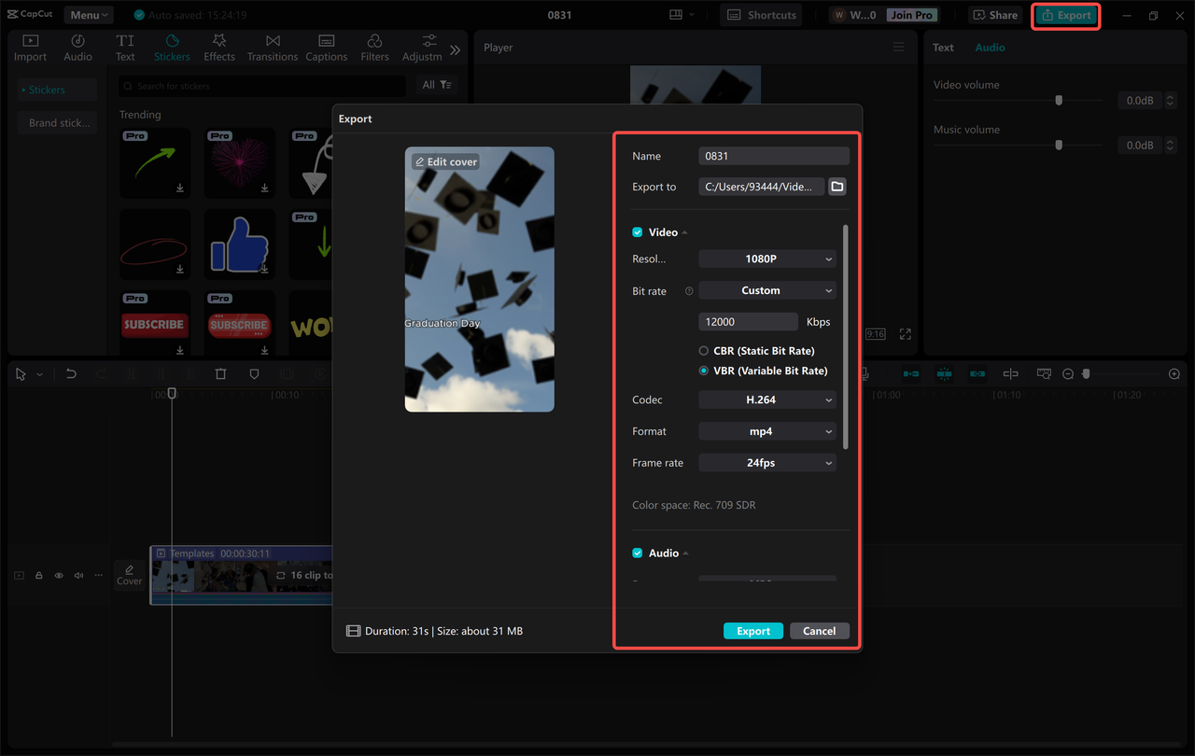1195x756 pixels.
Task: Open the Frame rate dropdown
Action: point(766,462)
